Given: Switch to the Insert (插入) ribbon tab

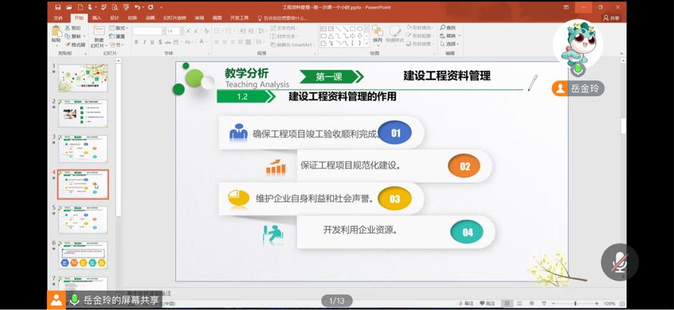Looking at the screenshot, I should 96,18.
